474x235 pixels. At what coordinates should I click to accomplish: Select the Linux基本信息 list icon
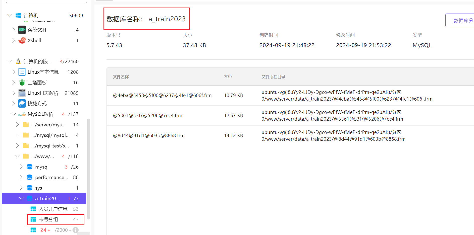22,72
